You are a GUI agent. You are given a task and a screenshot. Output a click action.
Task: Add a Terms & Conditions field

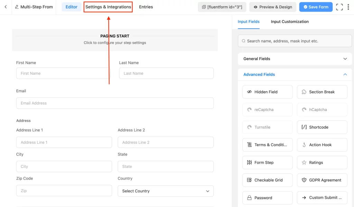pyautogui.click(x=267, y=145)
